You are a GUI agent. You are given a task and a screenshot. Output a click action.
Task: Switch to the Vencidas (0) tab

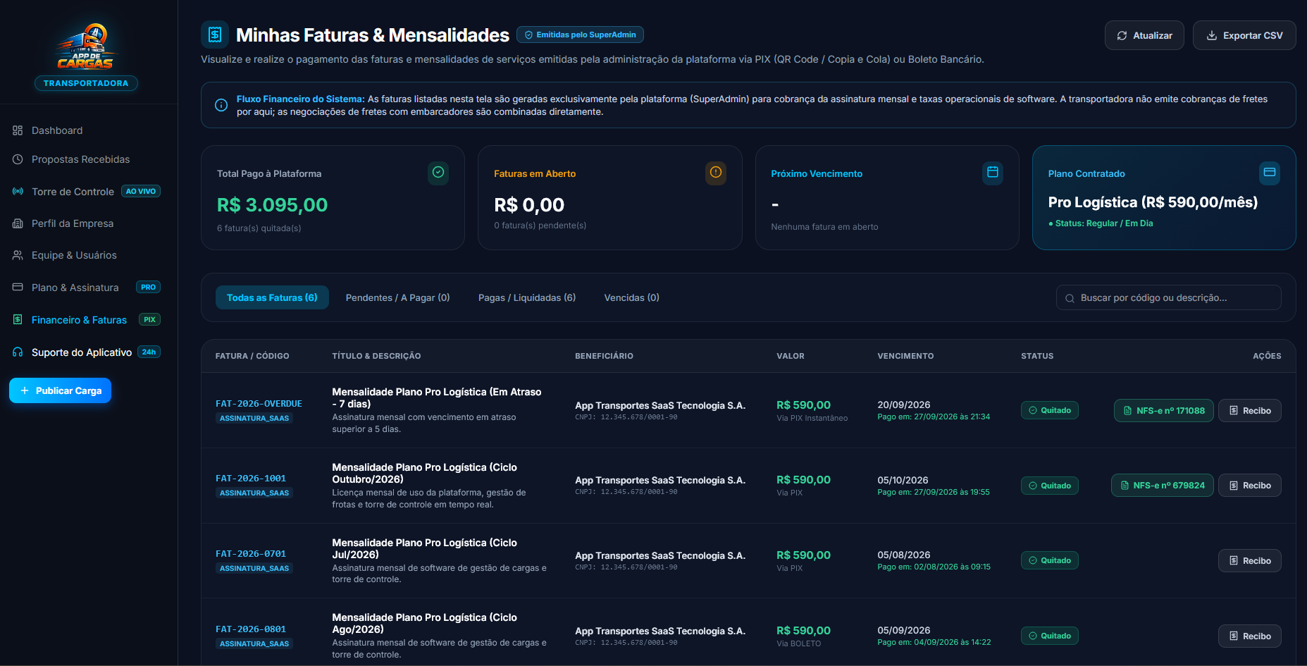tap(631, 297)
